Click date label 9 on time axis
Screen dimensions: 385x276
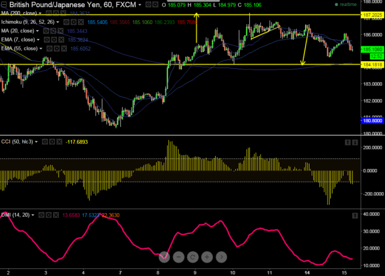tap(195, 273)
